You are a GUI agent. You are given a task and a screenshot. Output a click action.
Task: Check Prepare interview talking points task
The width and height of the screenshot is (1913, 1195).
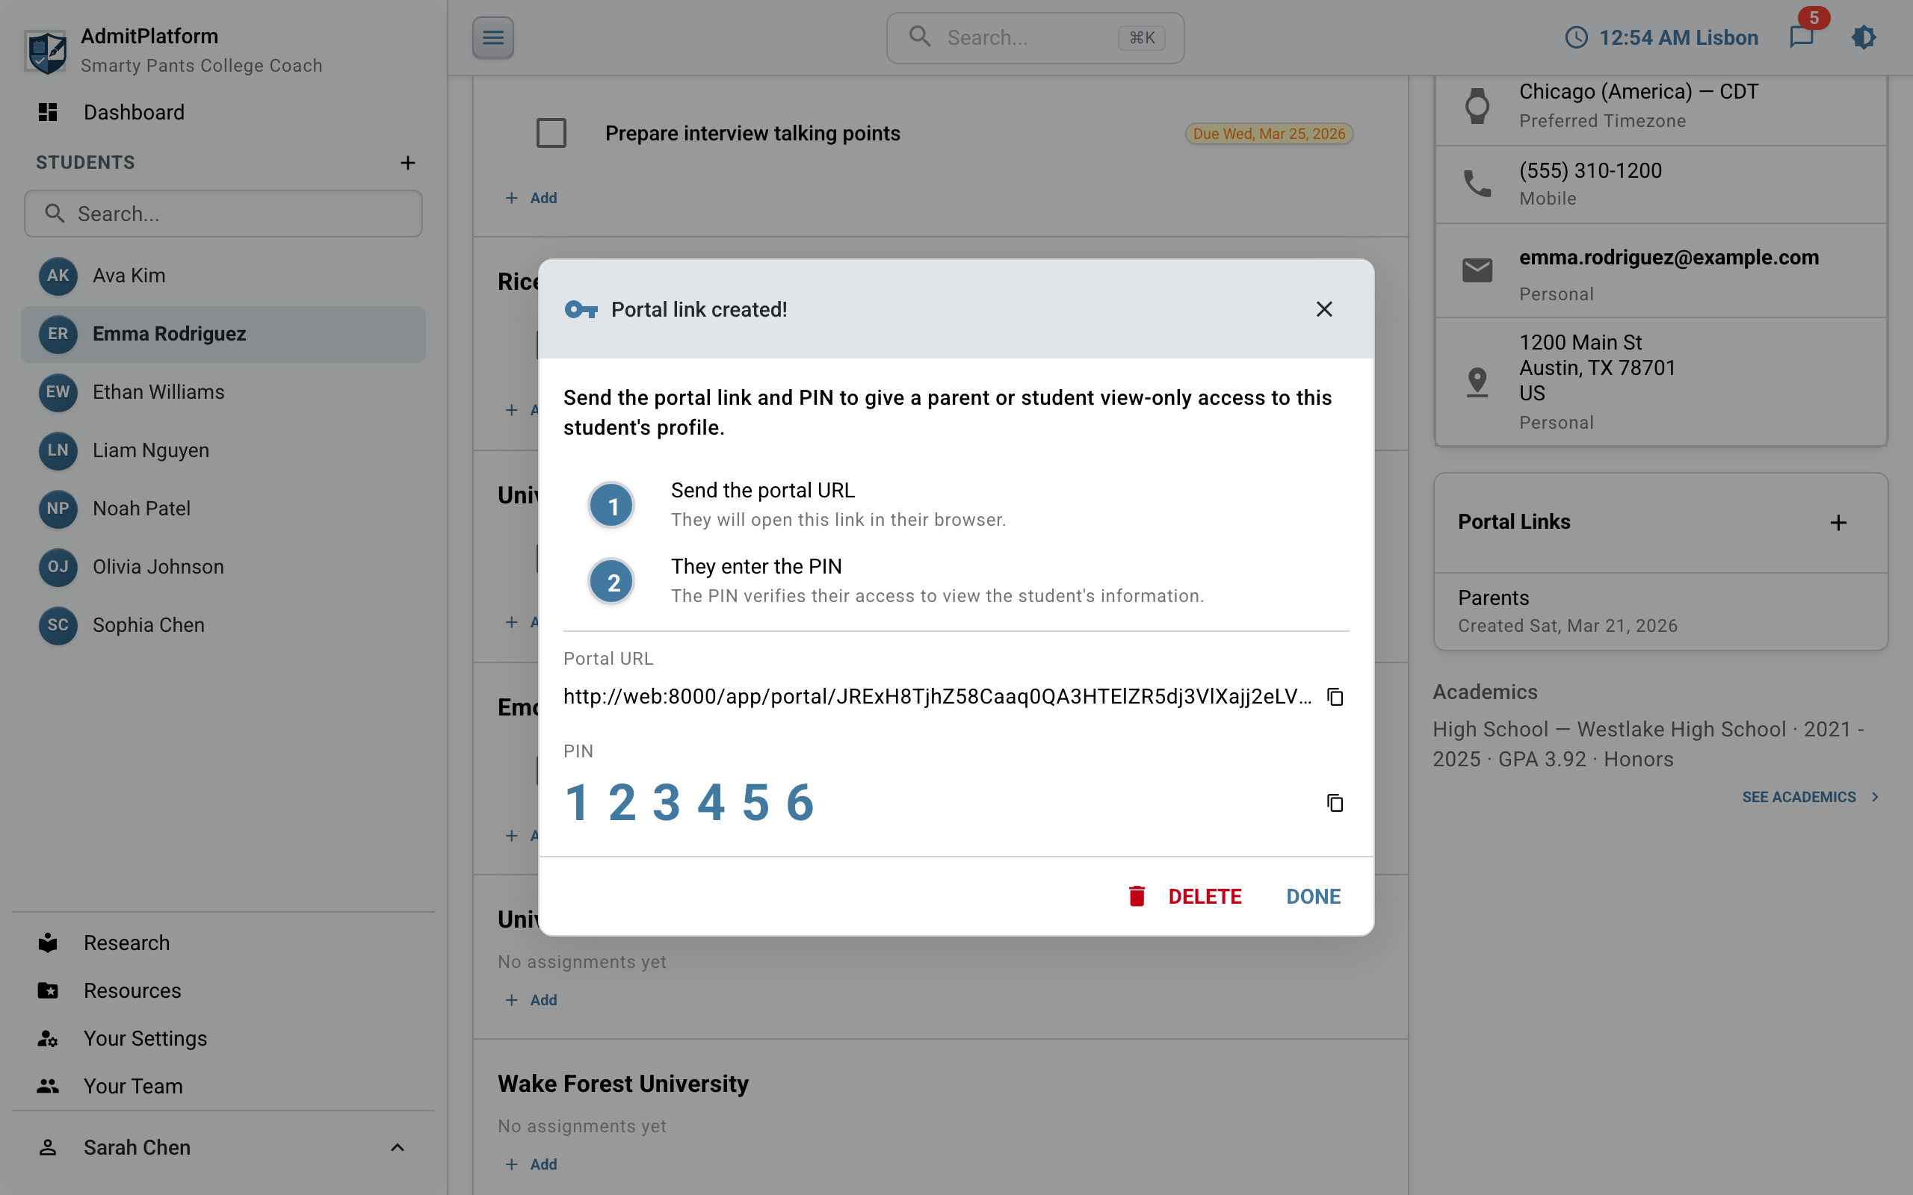[x=551, y=133]
